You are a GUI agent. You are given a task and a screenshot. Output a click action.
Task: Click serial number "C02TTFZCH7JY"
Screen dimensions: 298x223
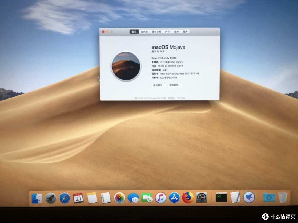pos(169,78)
